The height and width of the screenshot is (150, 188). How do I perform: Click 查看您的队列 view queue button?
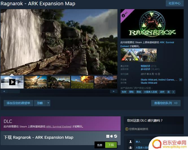[166, 103]
